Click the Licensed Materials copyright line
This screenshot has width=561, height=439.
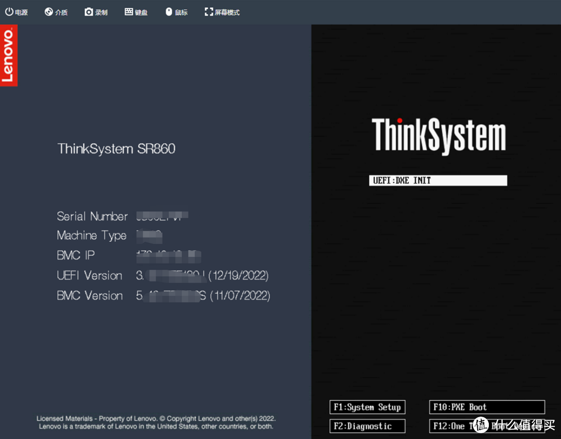click(x=156, y=418)
